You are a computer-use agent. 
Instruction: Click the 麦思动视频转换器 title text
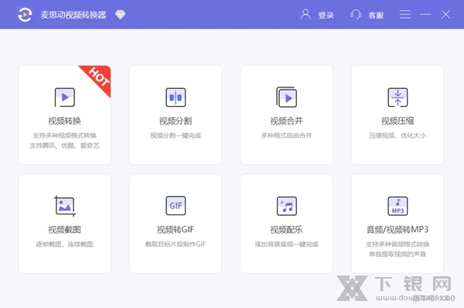click(x=73, y=15)
